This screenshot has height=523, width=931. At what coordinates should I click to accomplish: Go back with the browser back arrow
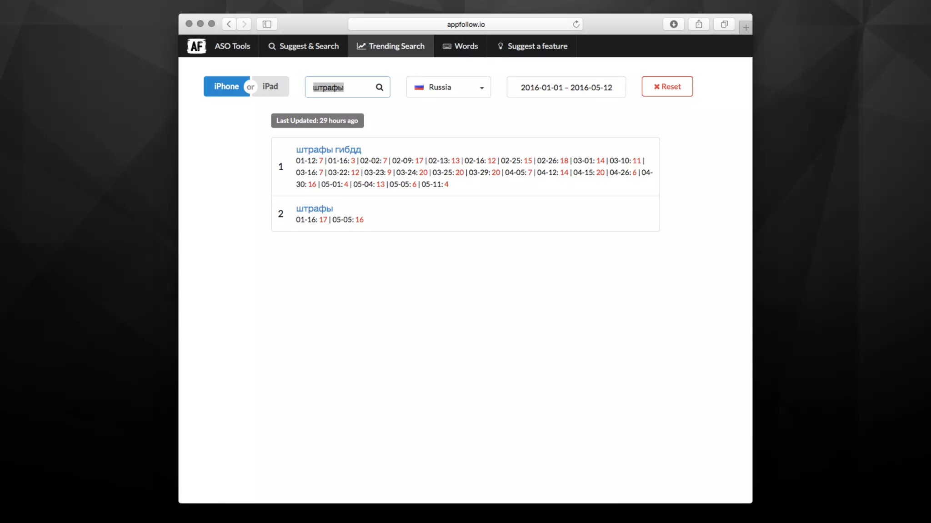(x=229, y=24)
